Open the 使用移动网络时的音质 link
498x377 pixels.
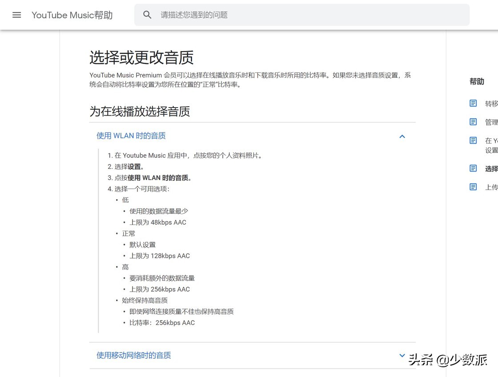click(x=133, y=355)
